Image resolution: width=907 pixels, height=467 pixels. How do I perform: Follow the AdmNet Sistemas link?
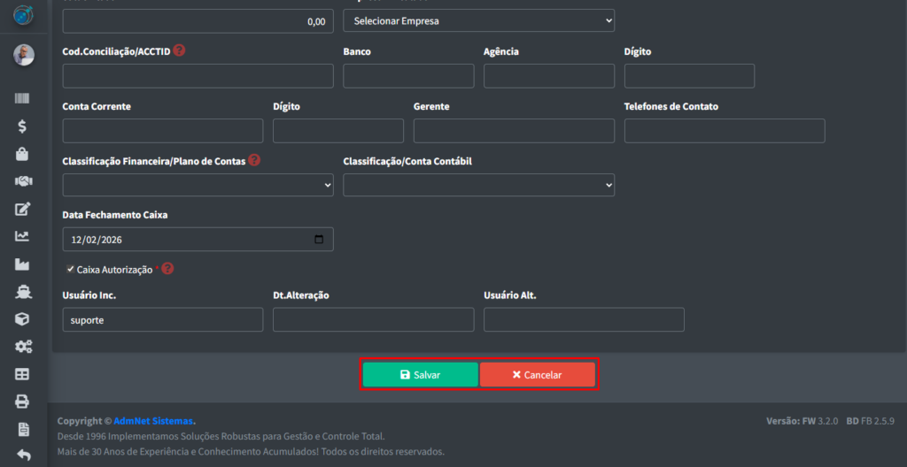point(152,421)
